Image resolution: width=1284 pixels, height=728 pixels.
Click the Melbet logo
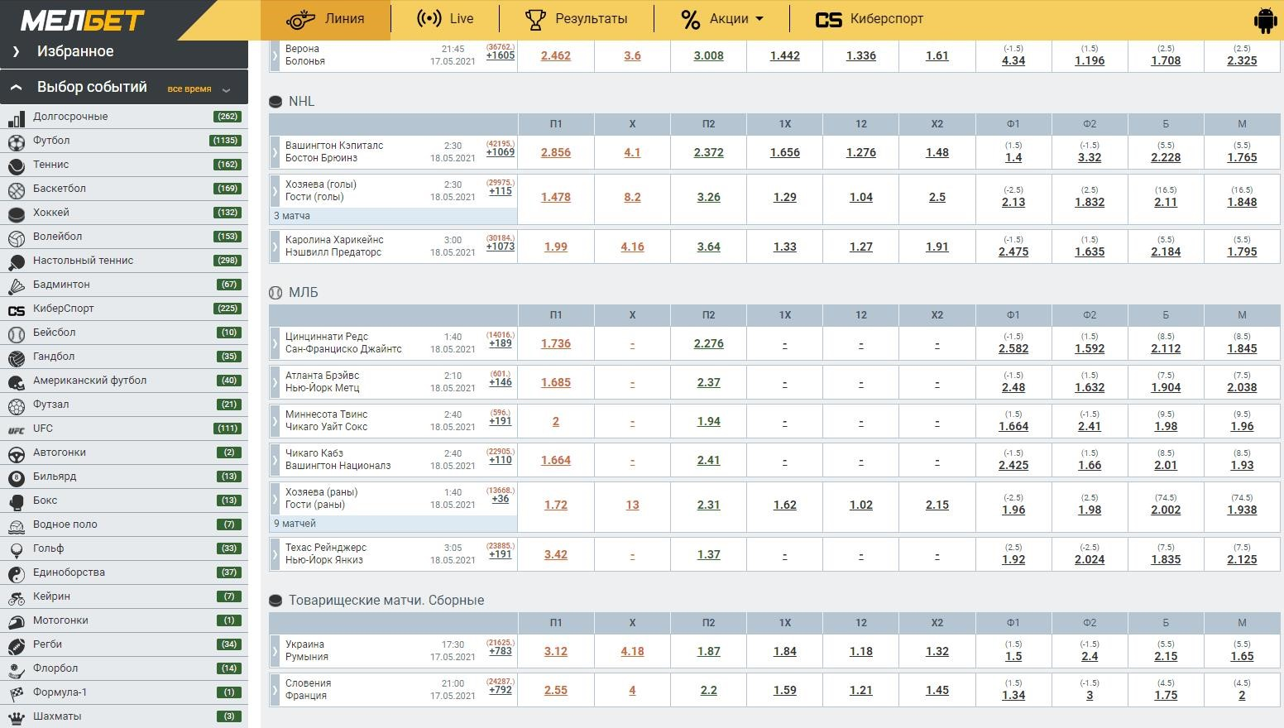click(83, 20)
